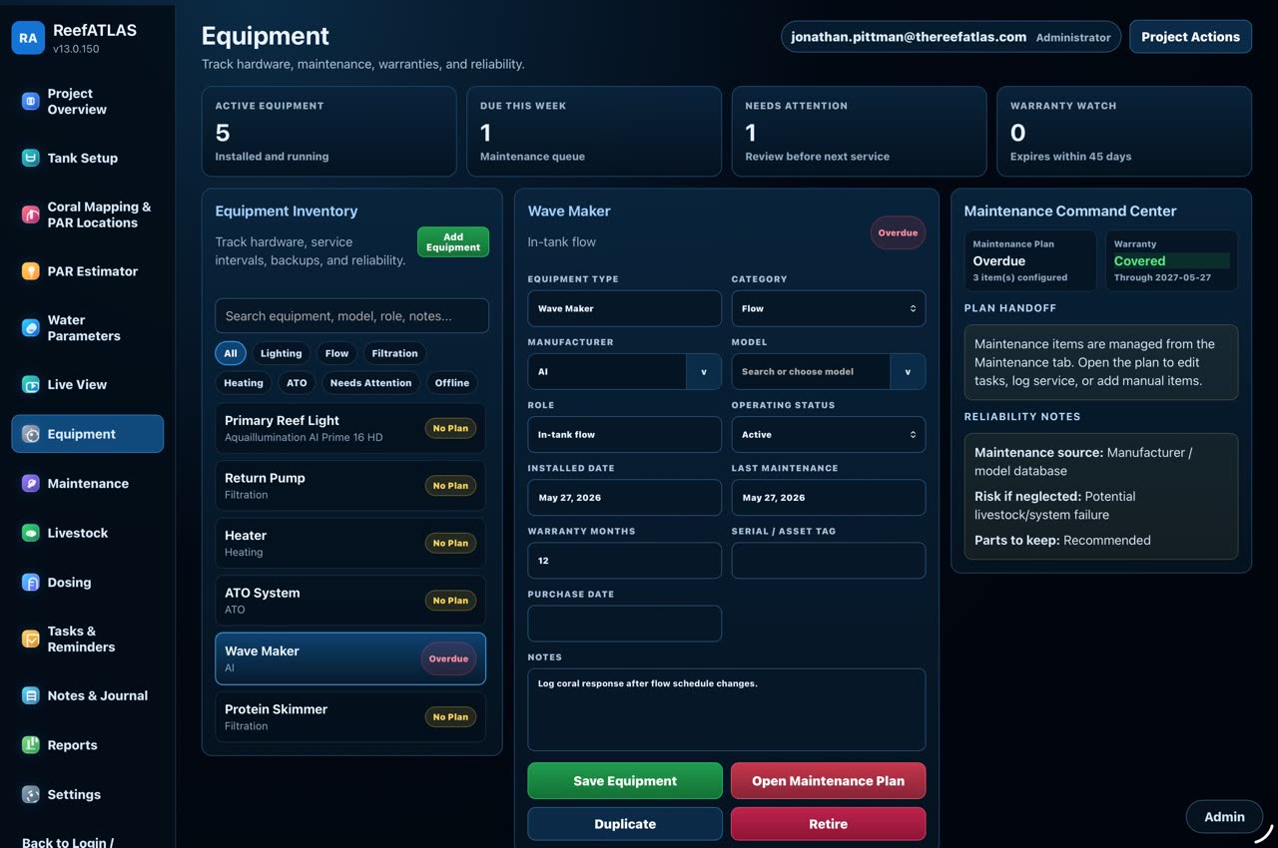Select Wave Maker inventory row
Image resolution: width=1278 pixels, height=848 pixels.
[x=350, y=658]
